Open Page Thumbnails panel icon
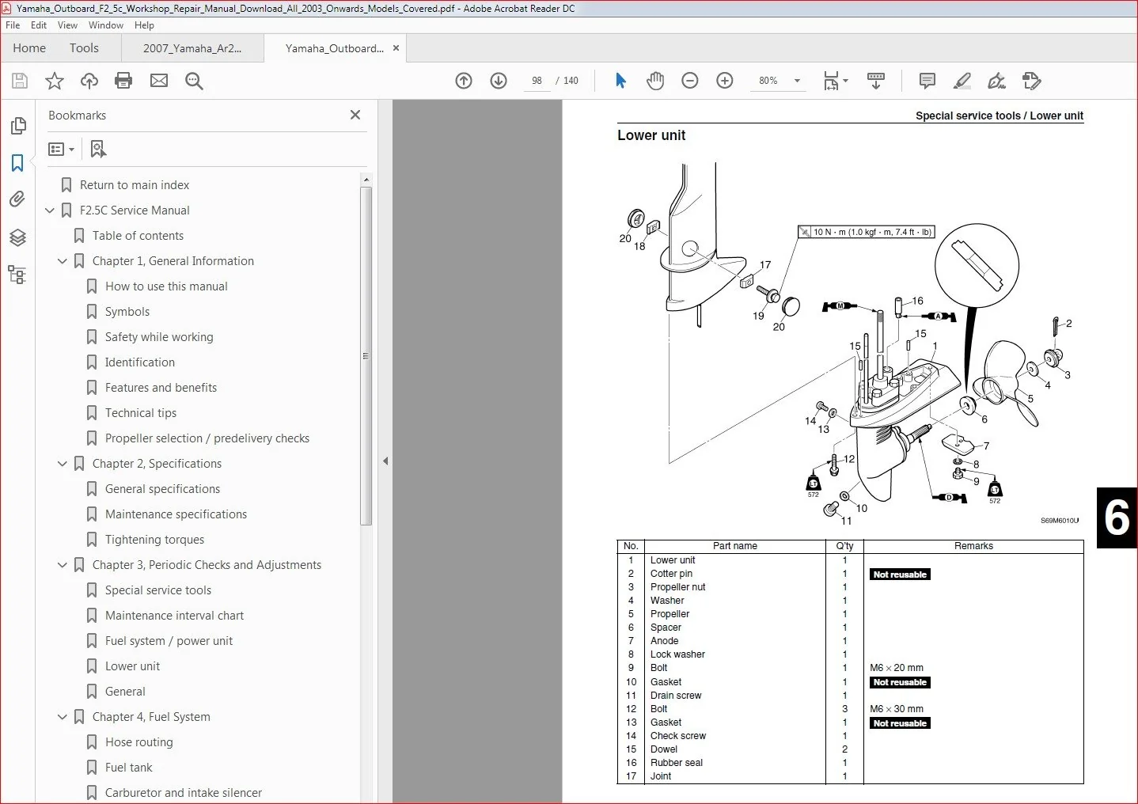Image resolution: width=1138 pixels, height=804 pixels. (x=17, y=126)
